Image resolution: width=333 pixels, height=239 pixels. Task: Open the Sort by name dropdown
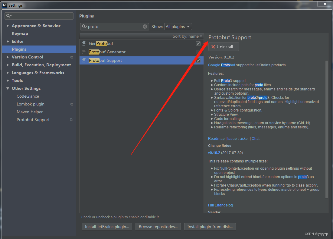[x=187, y=36]
